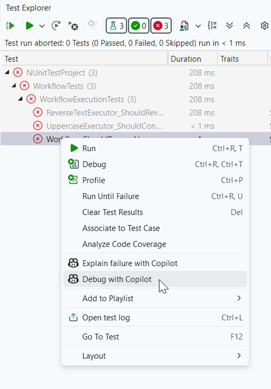Click failed icon of WorkflowTests row
271x389 pixels.
pos(24,86)
